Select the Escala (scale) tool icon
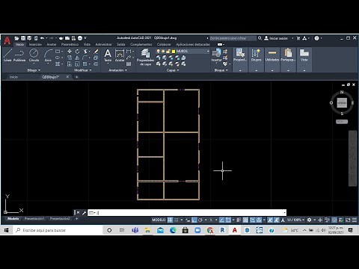 click(77, 64)
